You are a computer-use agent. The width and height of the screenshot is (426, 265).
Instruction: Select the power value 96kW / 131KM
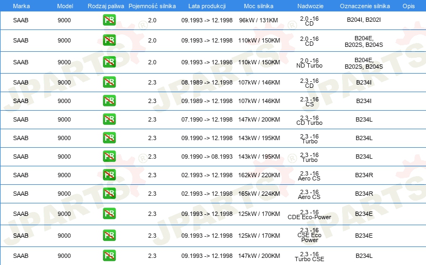tap(258, 20)
